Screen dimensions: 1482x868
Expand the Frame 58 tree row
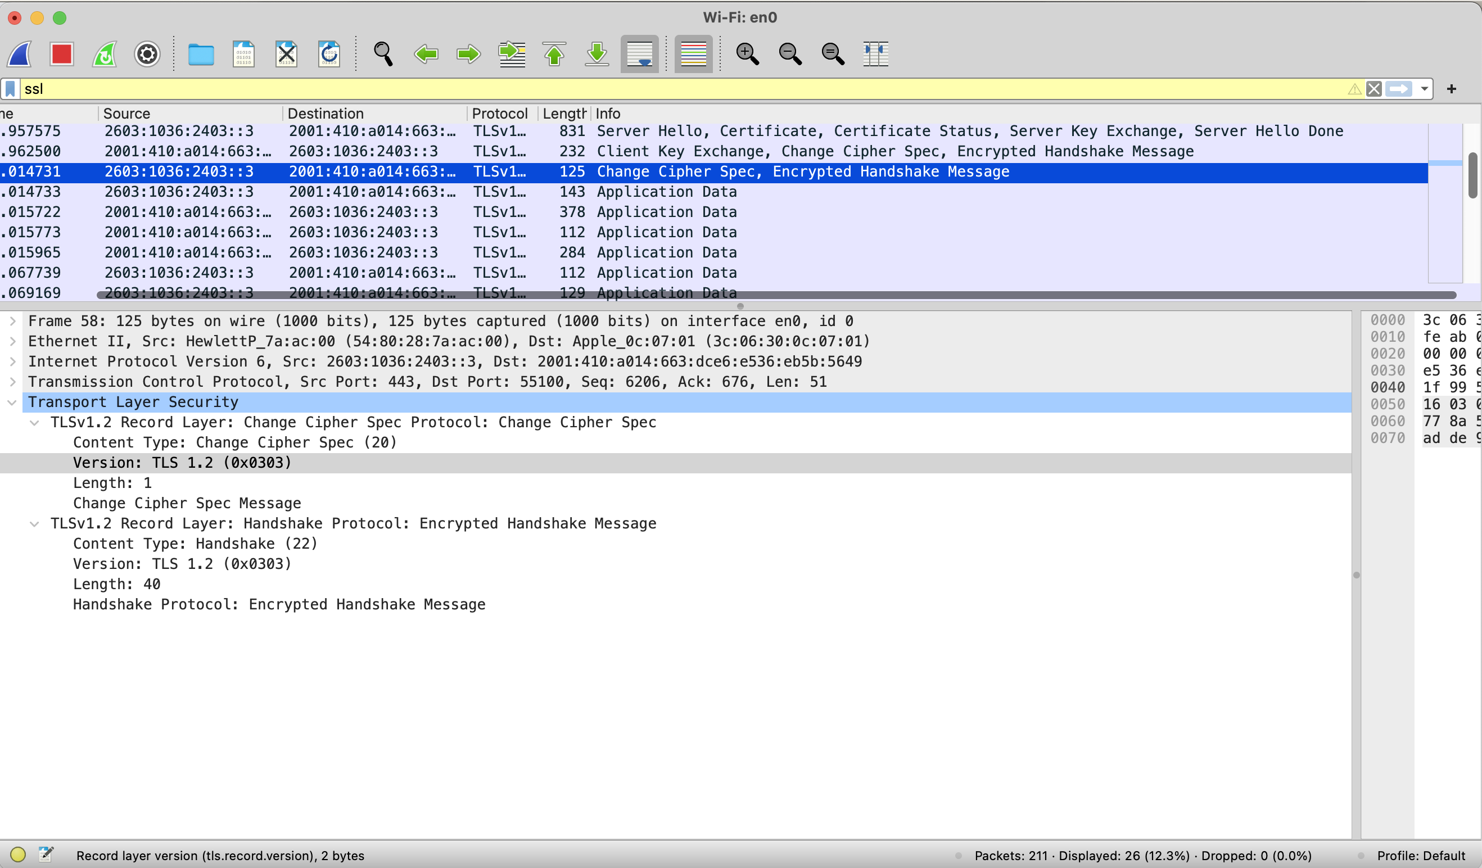click(12, 321)
